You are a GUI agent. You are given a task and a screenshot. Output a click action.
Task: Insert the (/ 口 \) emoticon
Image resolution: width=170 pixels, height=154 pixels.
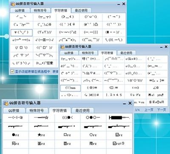[22, 48]
